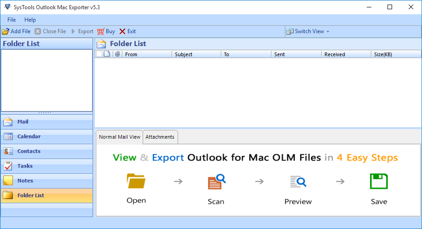Select Contacts in the navigation pane
The height and width of the screenshot is (229, 422).
[47, 151]
